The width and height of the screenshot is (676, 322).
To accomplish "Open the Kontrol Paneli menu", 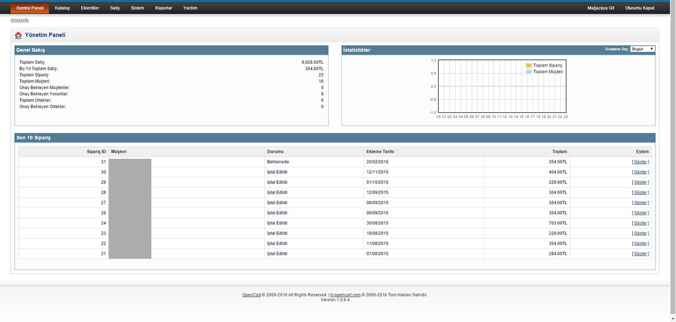I will 30,8.
